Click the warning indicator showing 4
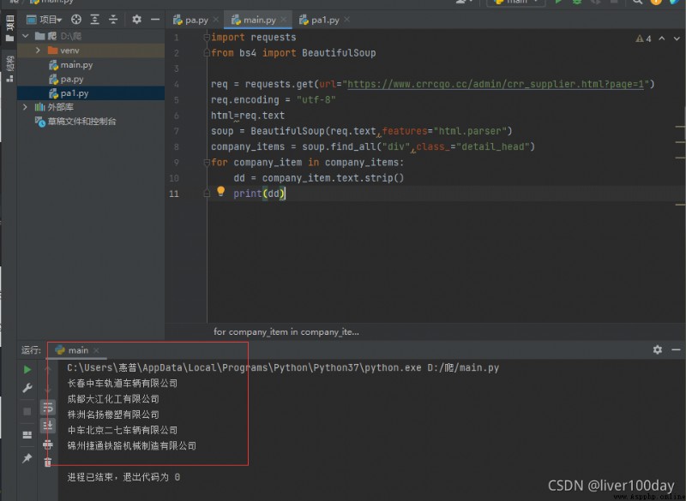The height and width of the screenshot is (501, 686). point(644,39)
